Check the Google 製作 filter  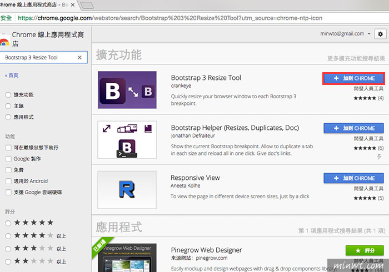8,159
